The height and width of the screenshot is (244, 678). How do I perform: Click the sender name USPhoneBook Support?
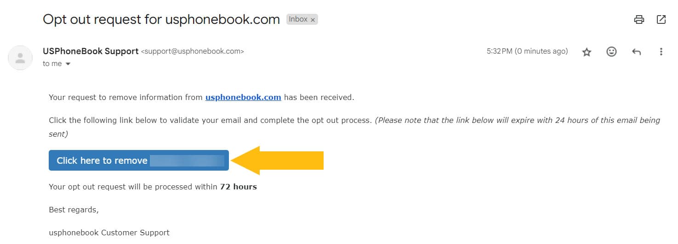point(91,51)
